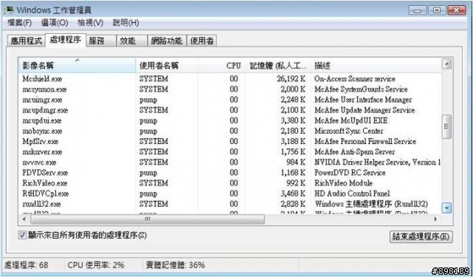Open the 選項(O) menu
This screenshot has width=473, height=277.
(55, 23)
